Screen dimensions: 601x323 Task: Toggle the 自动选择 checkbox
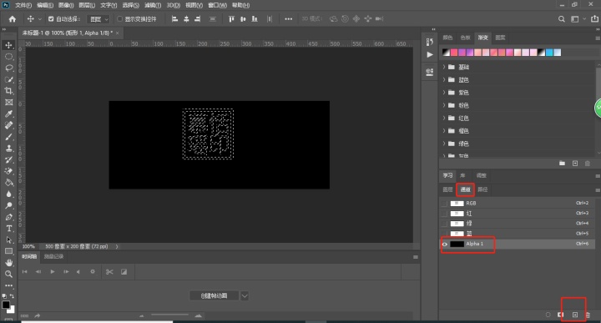51,18
